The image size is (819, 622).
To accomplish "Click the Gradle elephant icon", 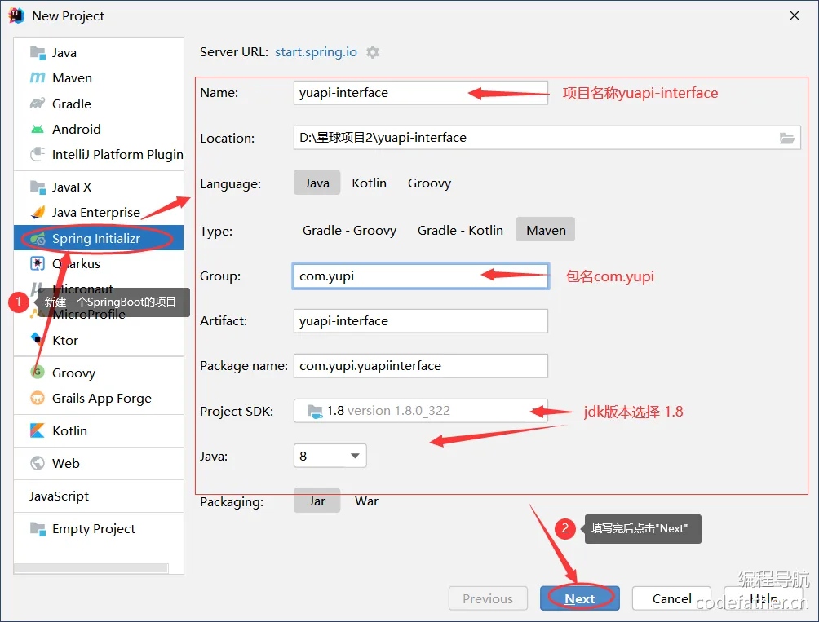I will [38, 104].
